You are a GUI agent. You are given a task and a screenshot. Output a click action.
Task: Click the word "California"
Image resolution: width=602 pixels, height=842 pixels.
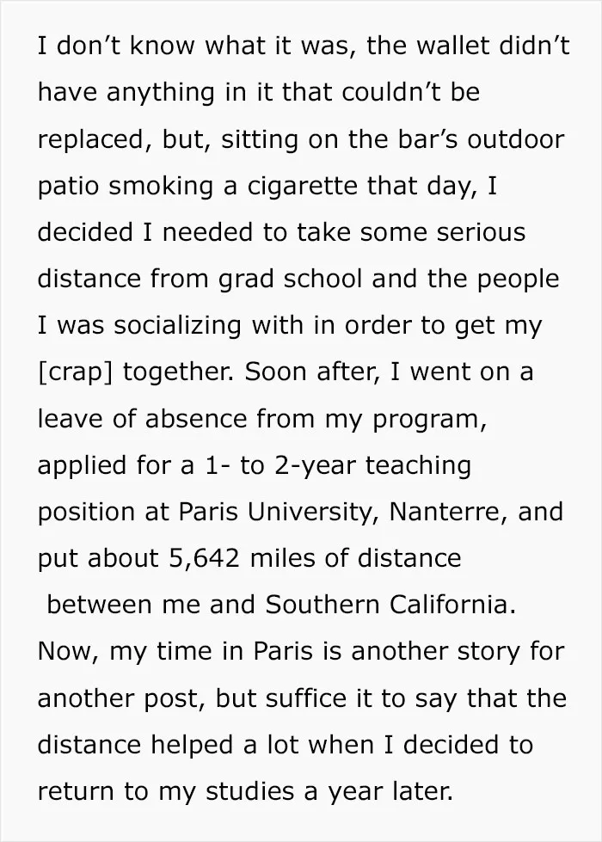pos(451,605)
